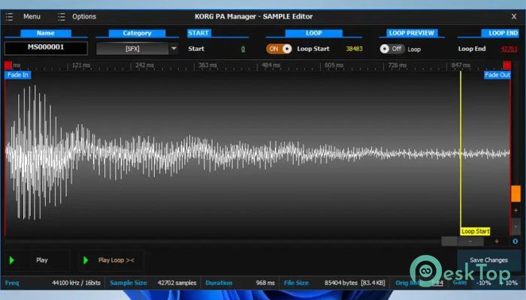Viewport: 526px width, 300px height.
Task: Click the red Loop End value
Action: [509, 49]
